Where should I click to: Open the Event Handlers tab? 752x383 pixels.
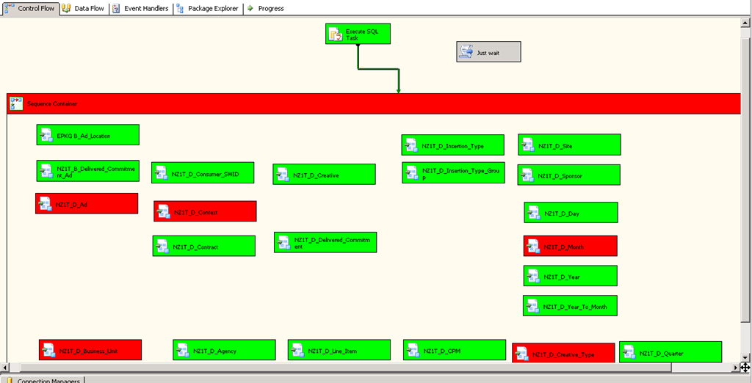(140, 8)
